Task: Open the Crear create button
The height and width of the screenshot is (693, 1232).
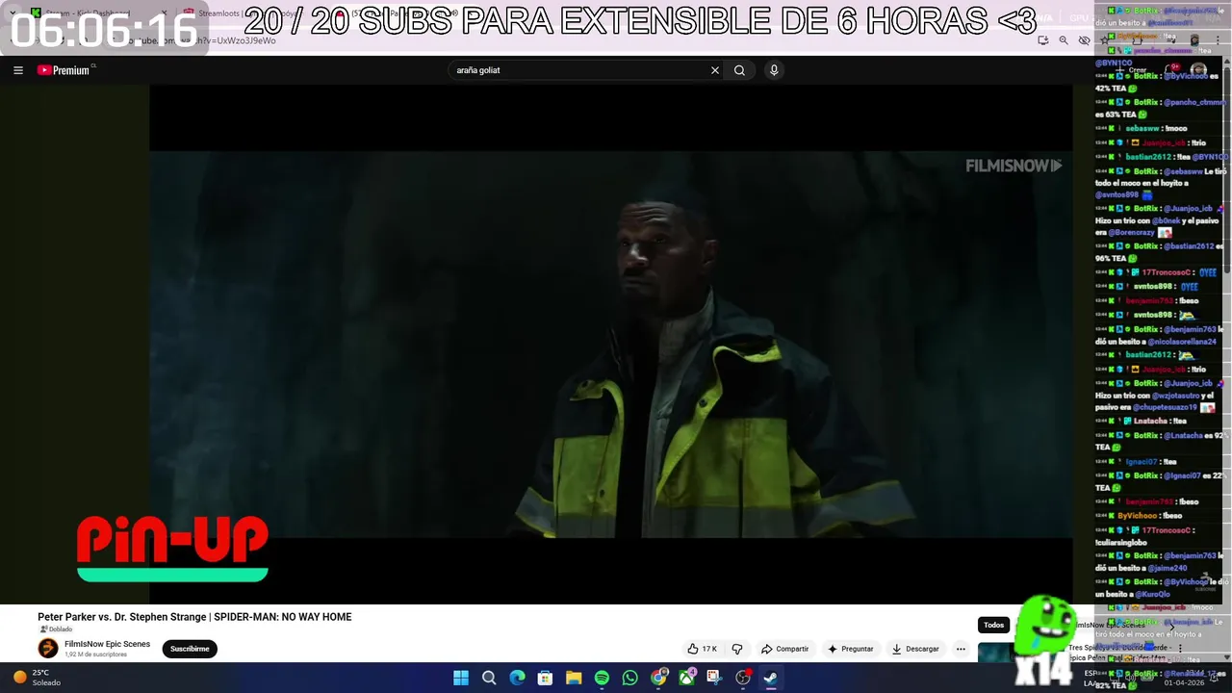Action: point(1133,70)
